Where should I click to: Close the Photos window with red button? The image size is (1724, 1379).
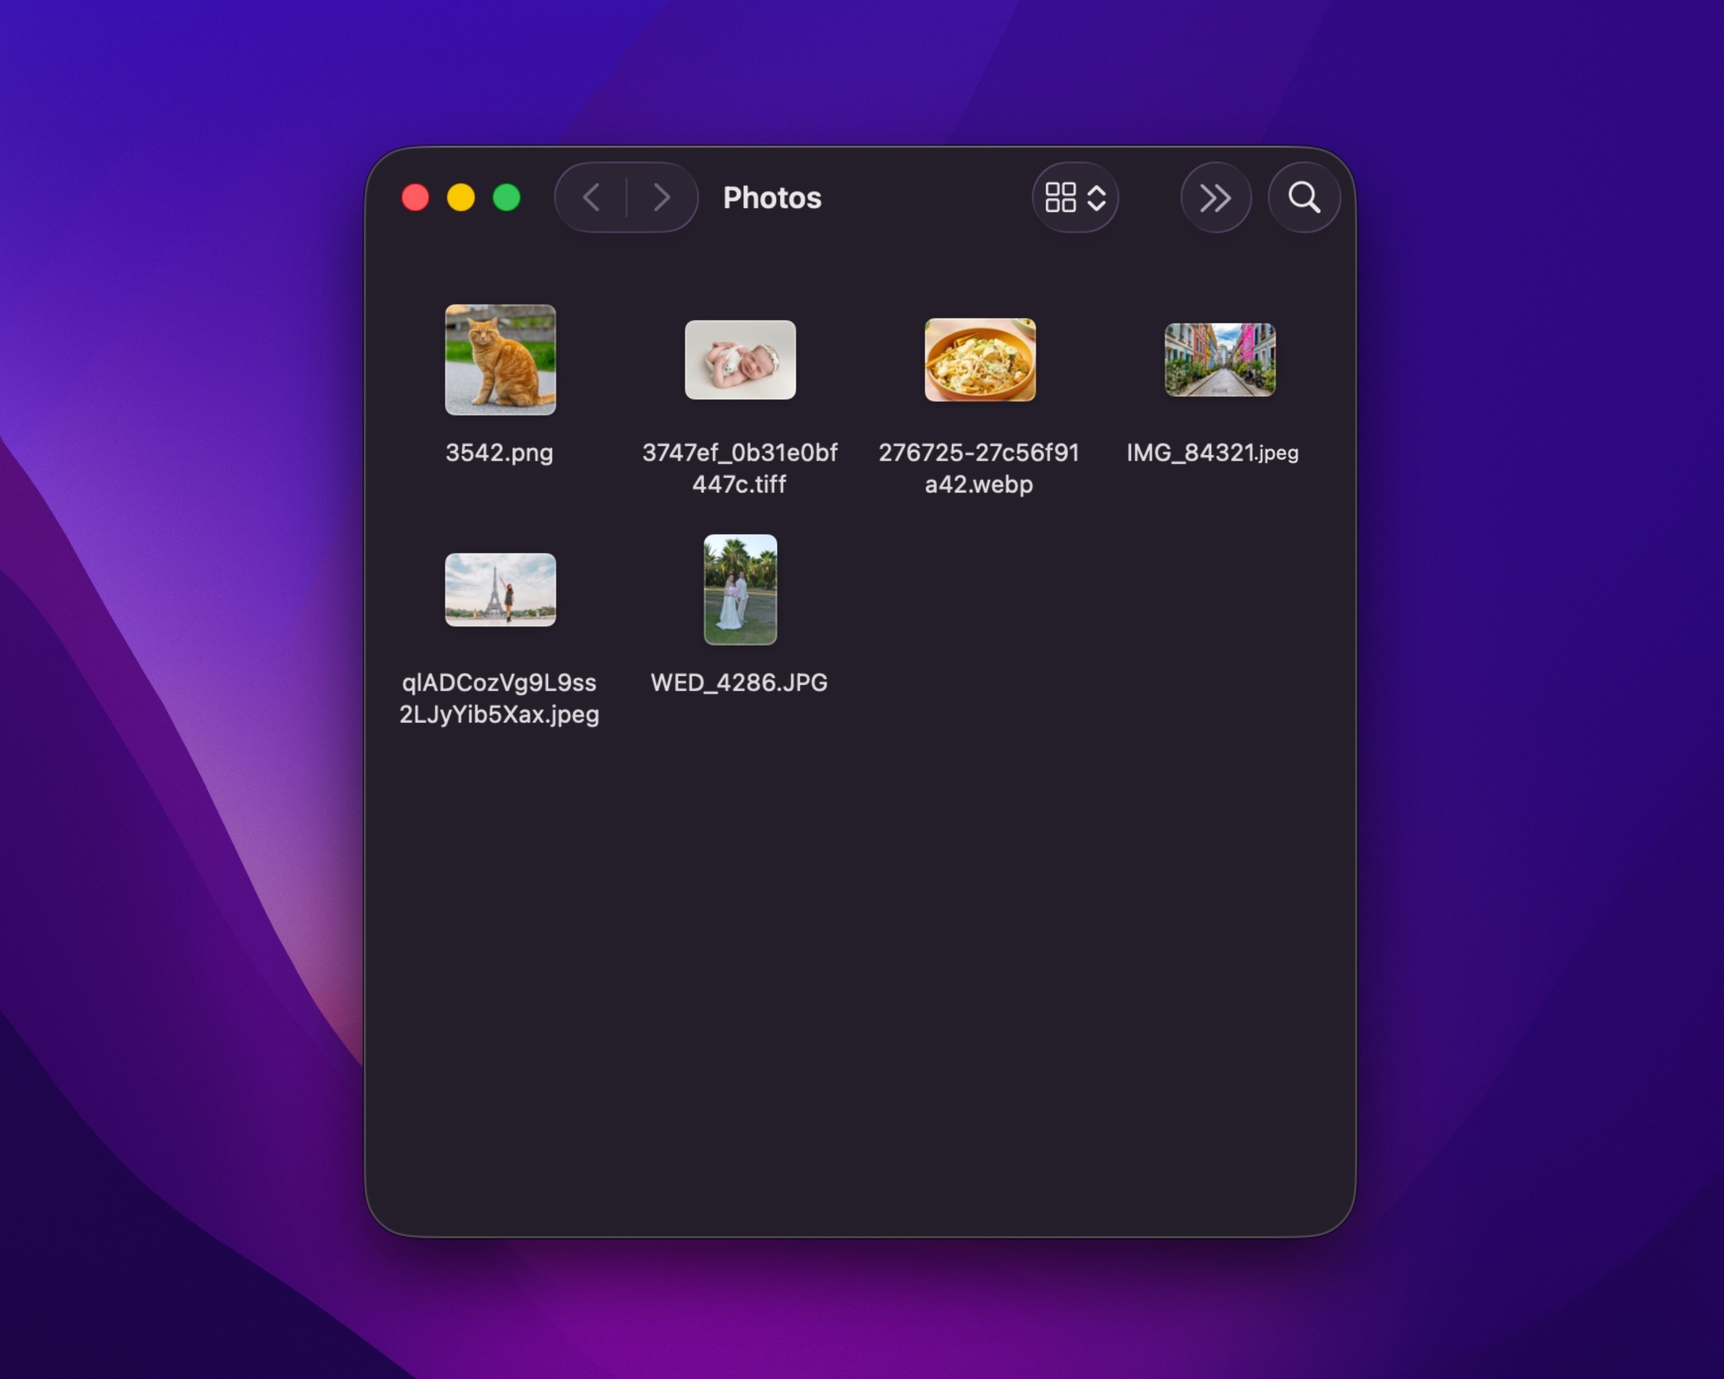(x=415, y=197)
